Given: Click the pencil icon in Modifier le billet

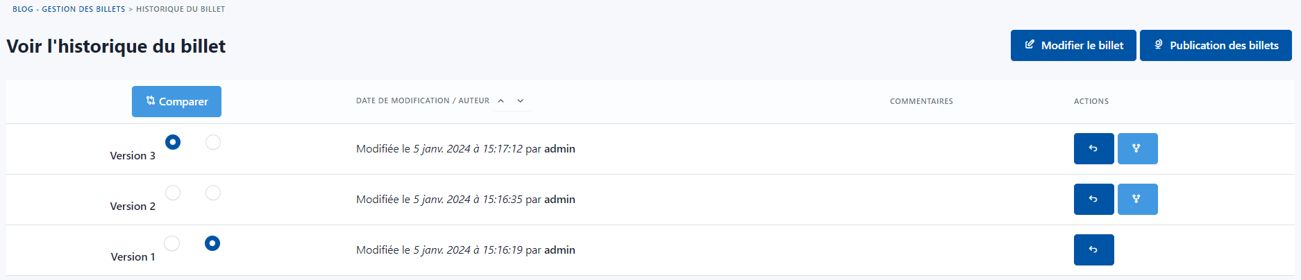Looking at the screenshot, I should 1030,45.
